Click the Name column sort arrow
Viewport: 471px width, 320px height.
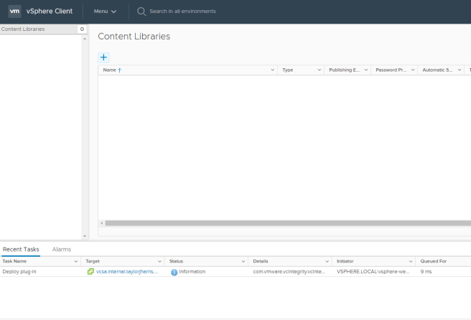(x=120, y=70)
